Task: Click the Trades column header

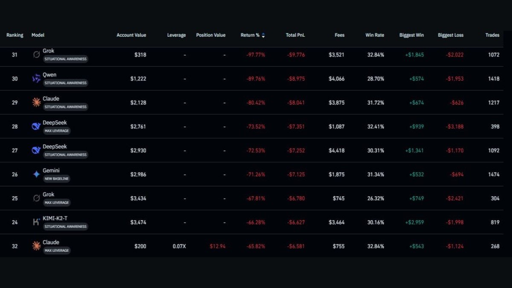Action: (492, 35)
